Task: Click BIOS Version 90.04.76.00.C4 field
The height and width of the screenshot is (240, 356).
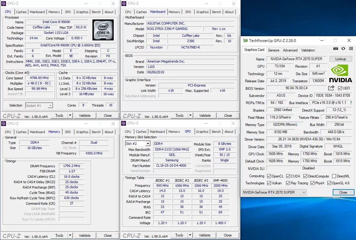Action: 296,88
